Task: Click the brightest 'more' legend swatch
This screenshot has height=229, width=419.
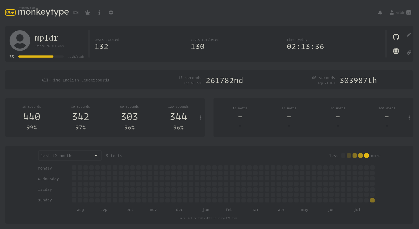Action: pyautogui.click(x=366, y=155)
